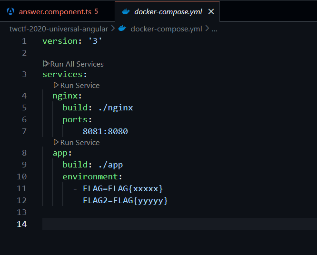
Task: Place cursor on the FLAG2=FLAG{yyyyy} line
Action: click(x=125, y=200)
